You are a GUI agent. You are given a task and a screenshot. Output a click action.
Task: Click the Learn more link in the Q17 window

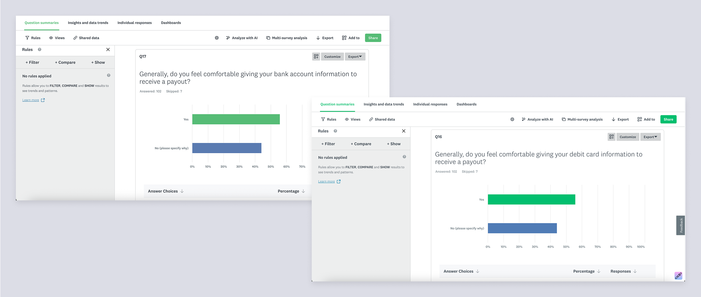(x=31, y=100)
